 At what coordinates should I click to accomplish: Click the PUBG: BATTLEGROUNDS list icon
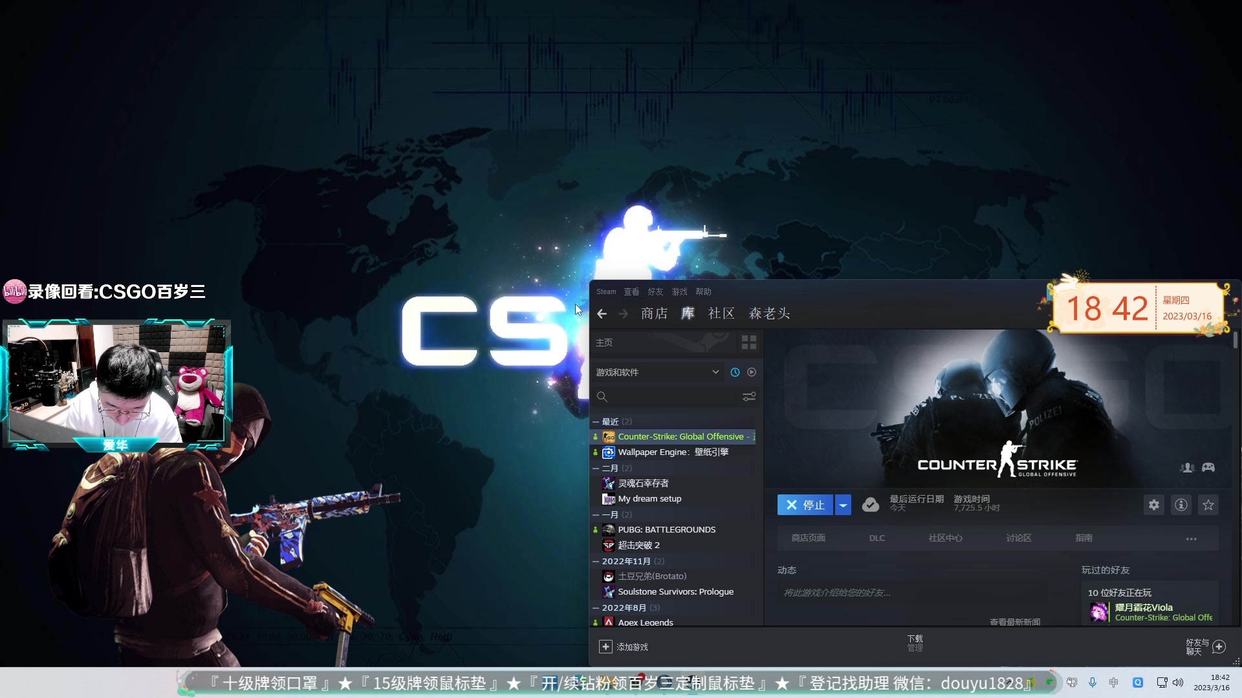pyautogui.click(x=609, y=530)
